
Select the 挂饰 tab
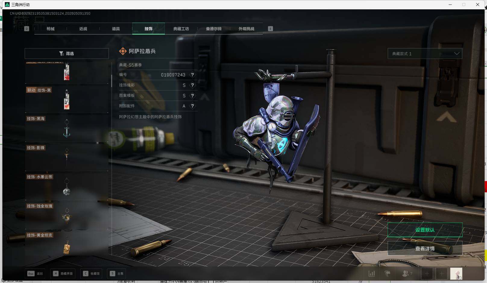pos(149,29)
